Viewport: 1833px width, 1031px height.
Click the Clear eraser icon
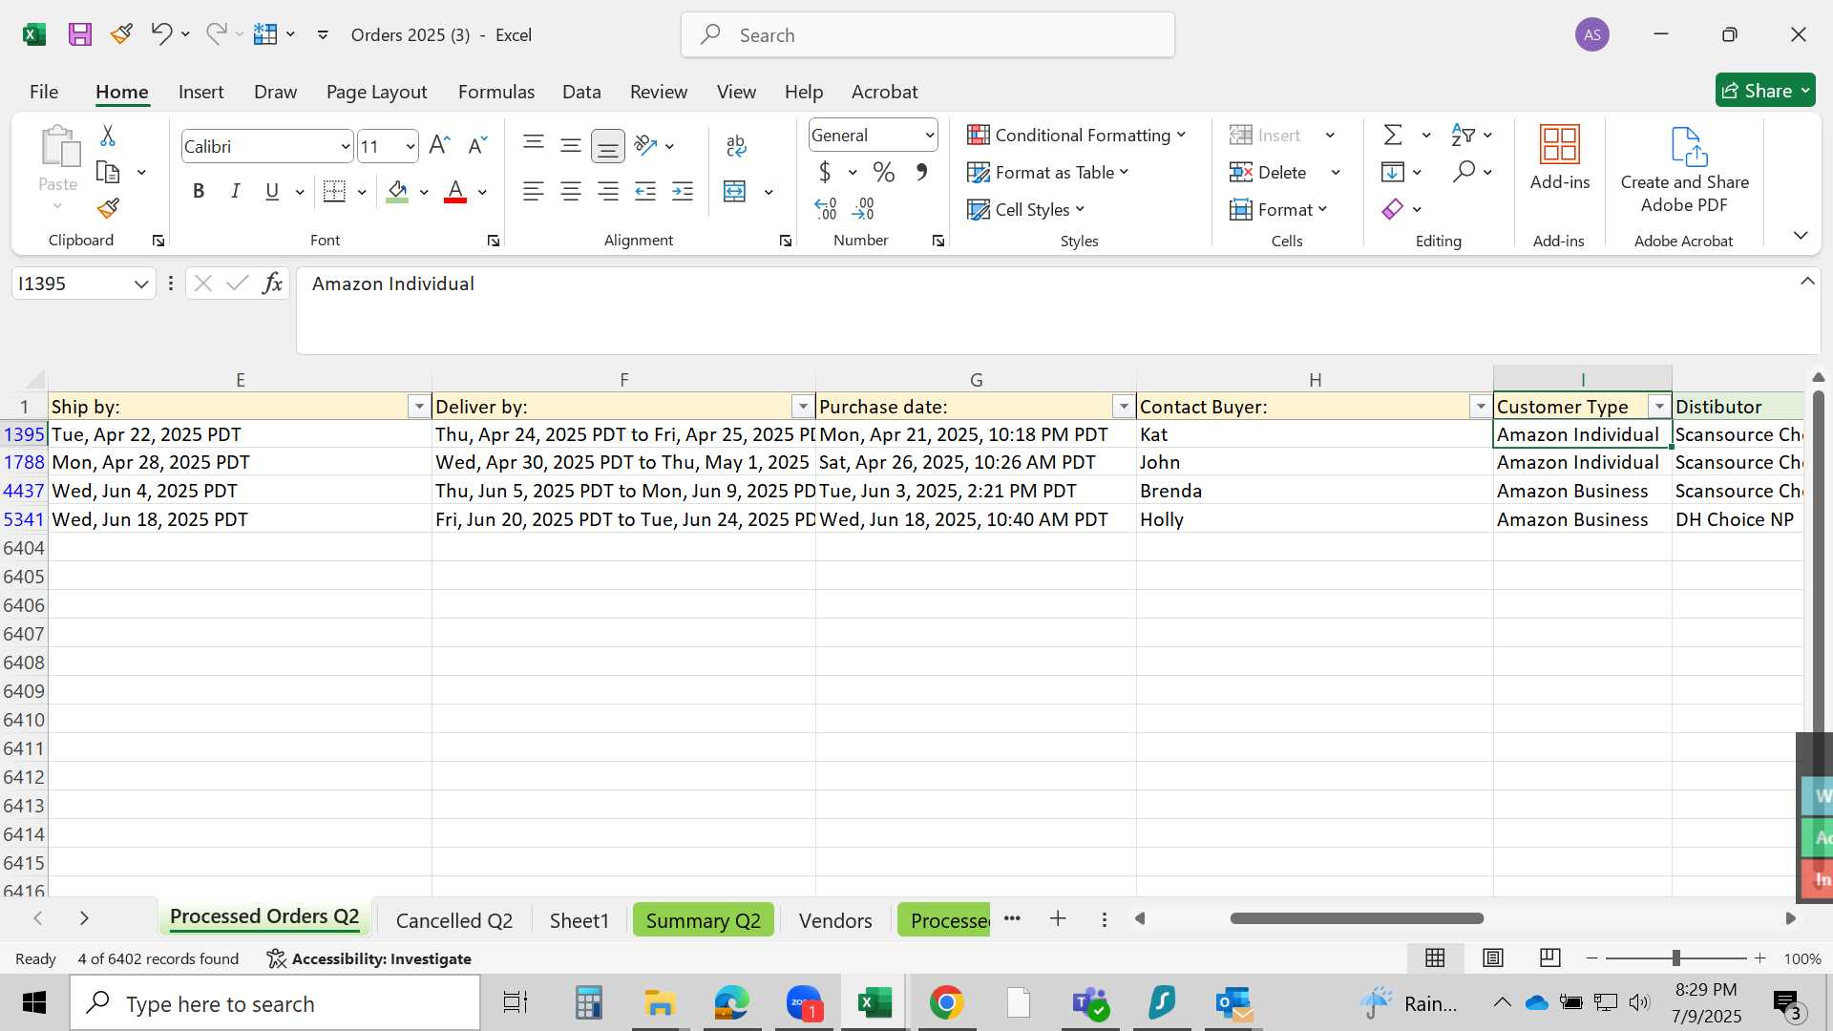coord(1393,209)
